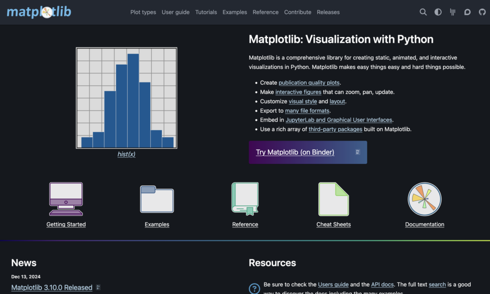Screen dimensions: 490x294
Task: Click the Documentation pie chart icon
Action: (x=424, y=199)
